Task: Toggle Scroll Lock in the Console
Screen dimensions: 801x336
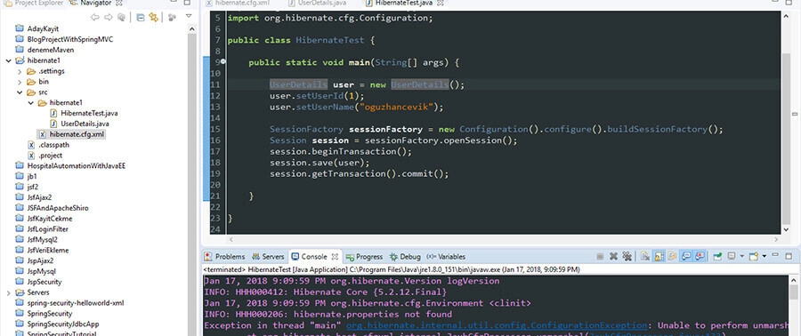Action: click(659, 257)
